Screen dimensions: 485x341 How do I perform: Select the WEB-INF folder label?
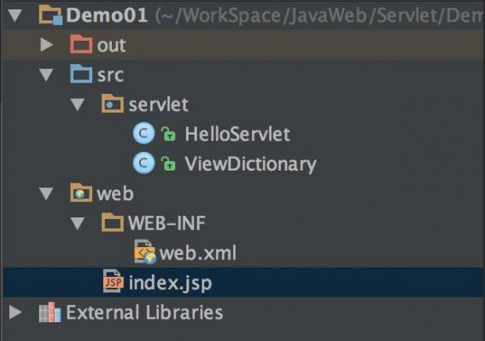(167, 223)
